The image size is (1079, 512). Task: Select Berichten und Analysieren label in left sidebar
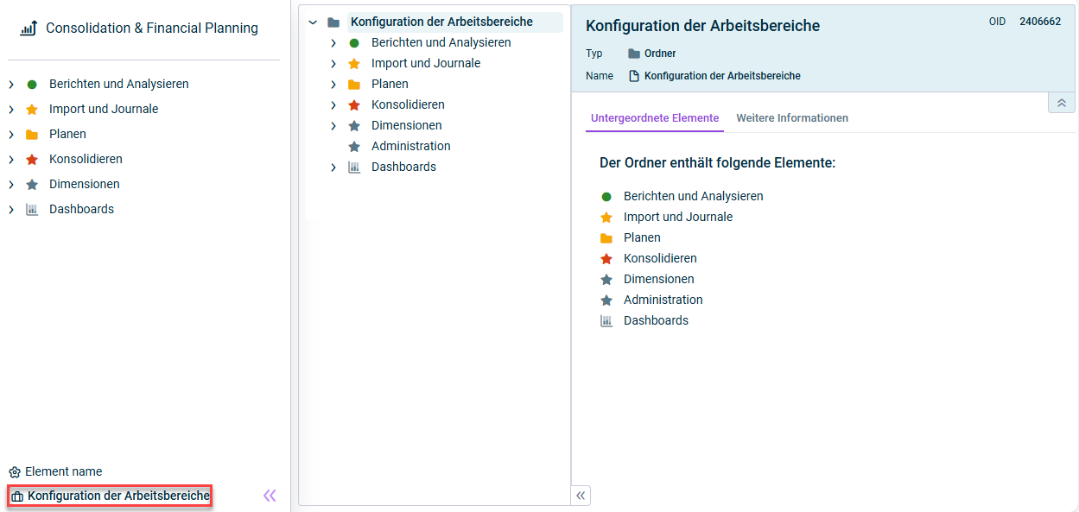pyautogui.click(x=119, y=85)
